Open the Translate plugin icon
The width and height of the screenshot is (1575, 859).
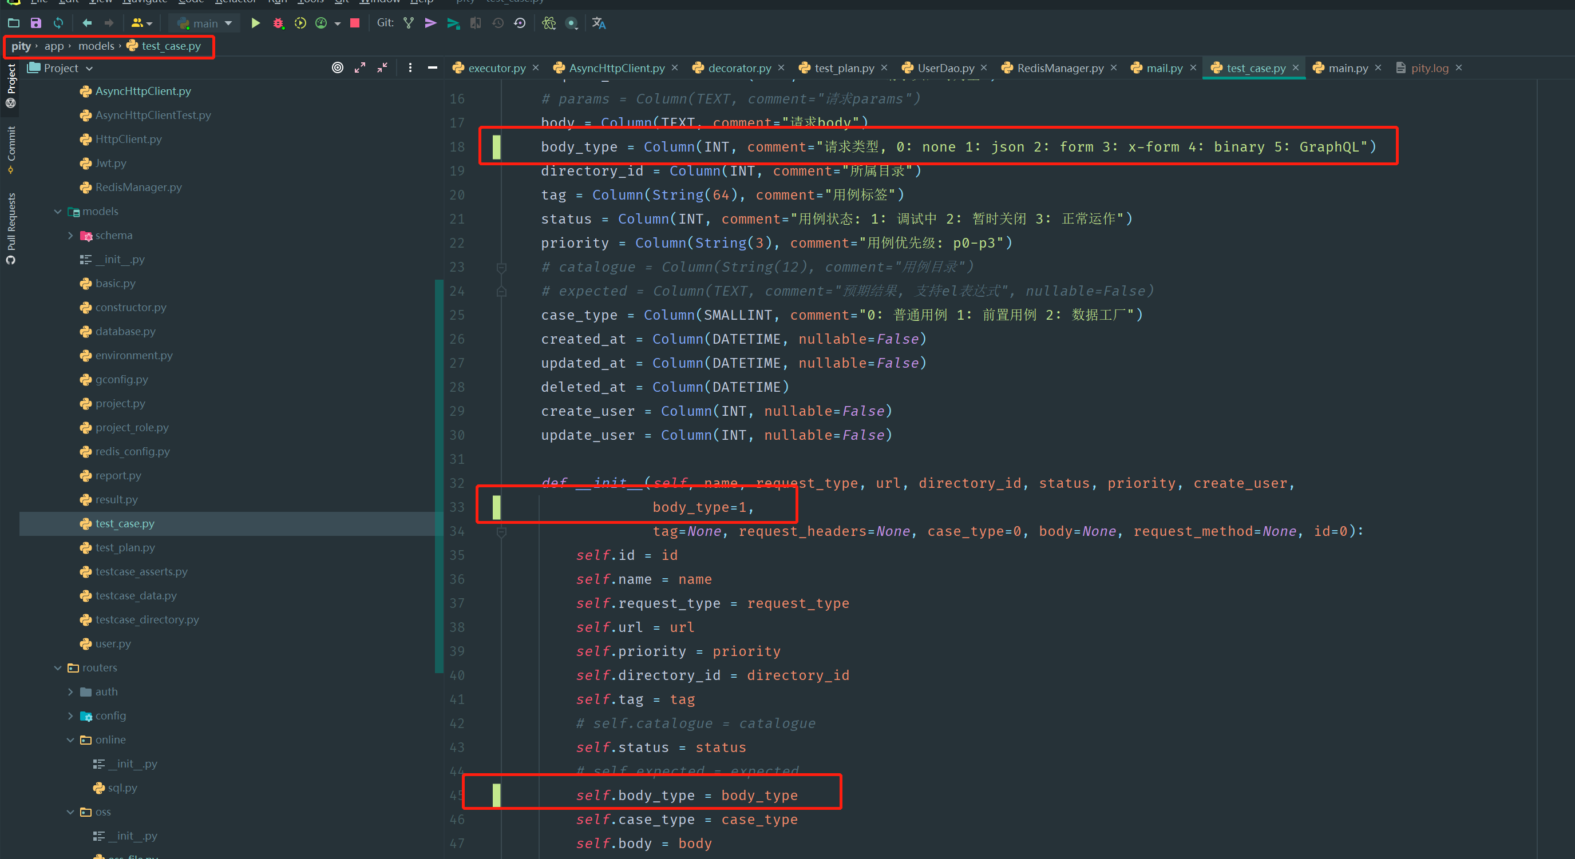click(x=599, y=23)
